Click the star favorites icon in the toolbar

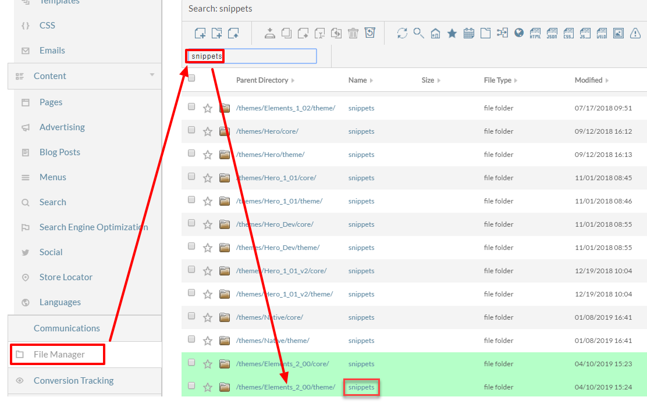click(x=452, y=33)
